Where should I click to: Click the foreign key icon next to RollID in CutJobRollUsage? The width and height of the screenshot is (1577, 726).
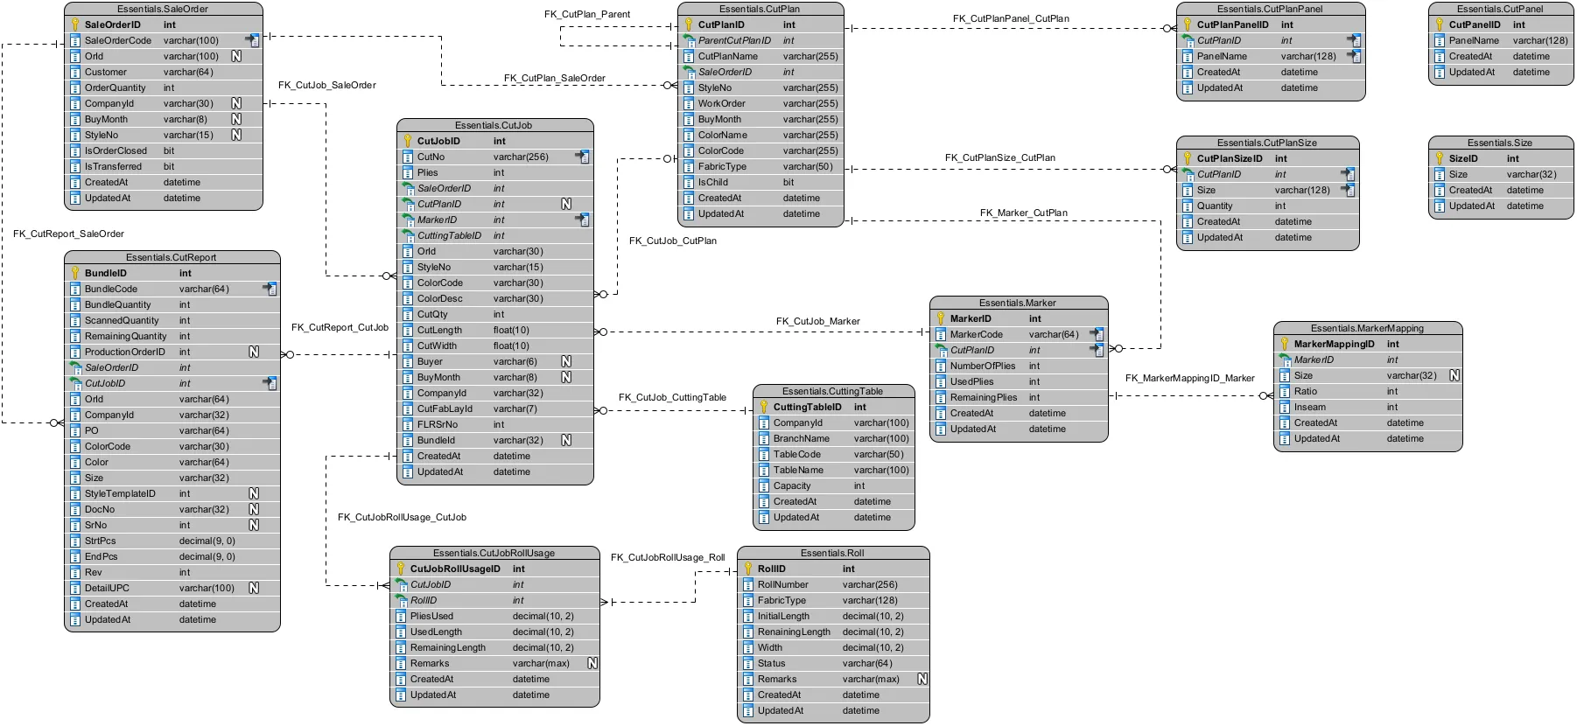coord(401,600)
